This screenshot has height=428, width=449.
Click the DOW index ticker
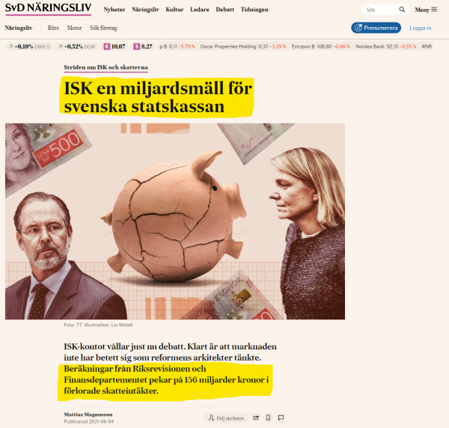(x=77, y=46)
